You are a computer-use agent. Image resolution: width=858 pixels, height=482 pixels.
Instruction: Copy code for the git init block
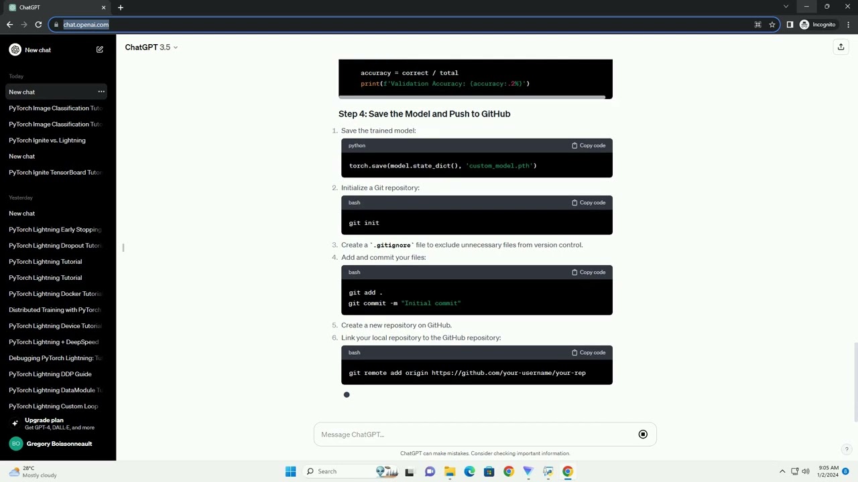click(x=589, y=202)
